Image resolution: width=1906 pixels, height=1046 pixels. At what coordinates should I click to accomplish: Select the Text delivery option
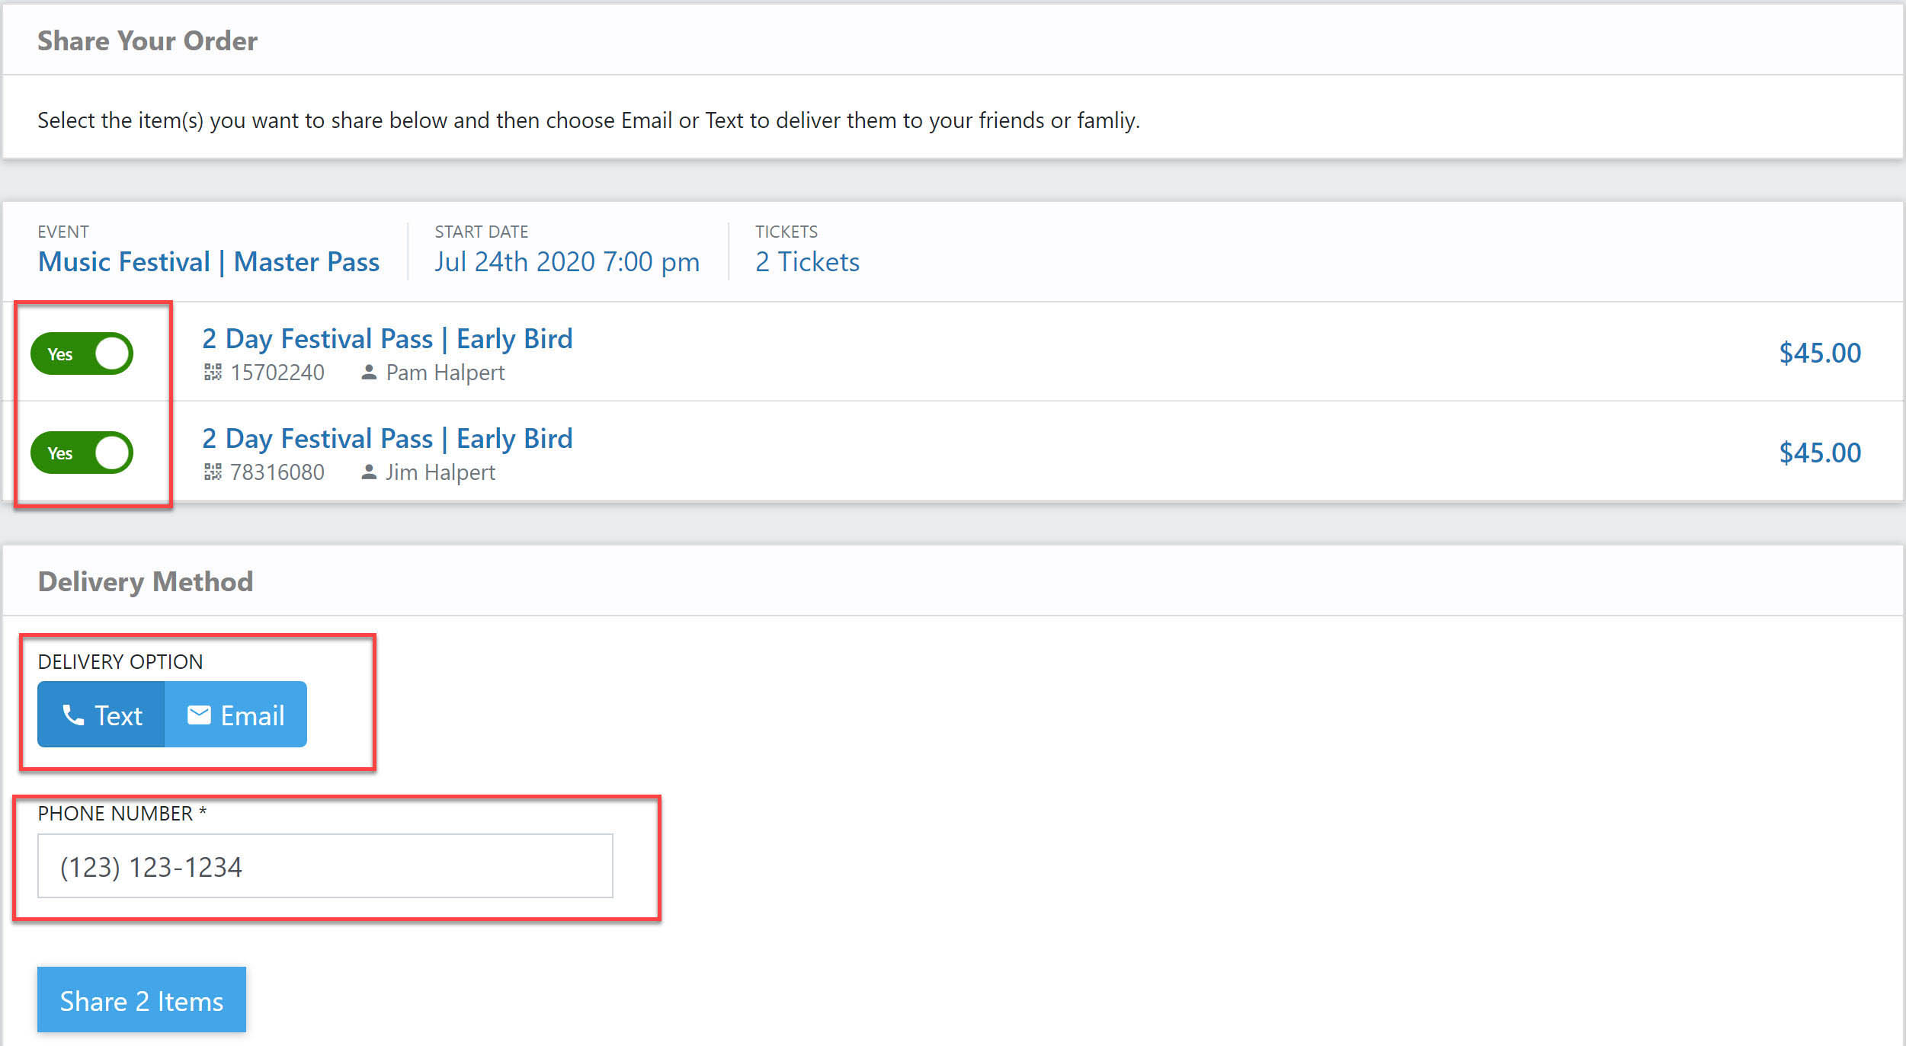coord(101,715)
